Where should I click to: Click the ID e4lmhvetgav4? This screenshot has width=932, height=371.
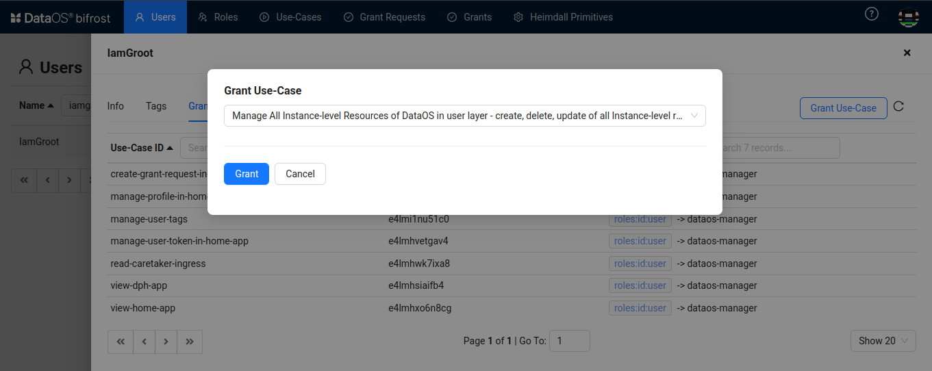coord(418,241)
